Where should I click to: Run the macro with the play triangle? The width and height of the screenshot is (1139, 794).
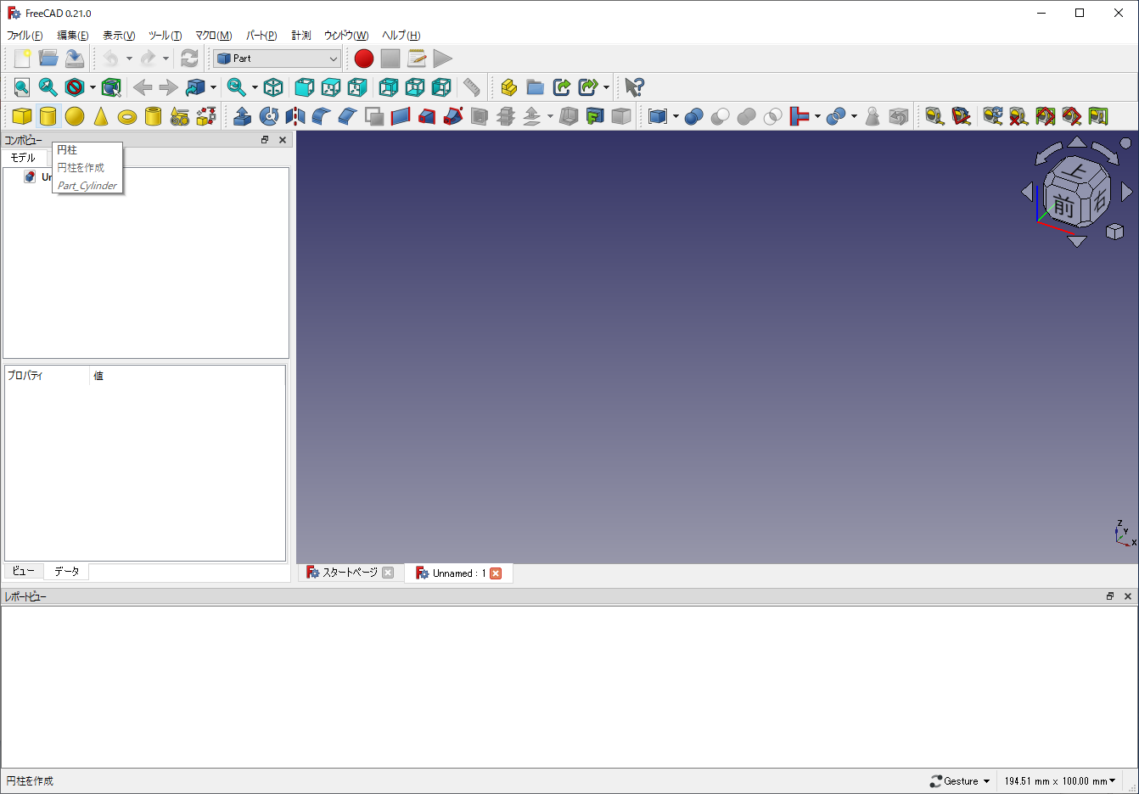[443, 59]
